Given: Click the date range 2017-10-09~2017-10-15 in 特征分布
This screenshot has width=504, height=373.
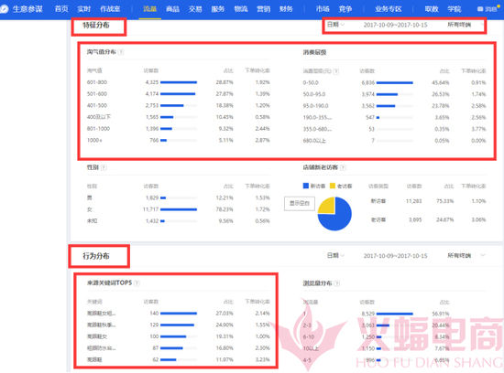Looking at the screenshot, I should (395, 25).
